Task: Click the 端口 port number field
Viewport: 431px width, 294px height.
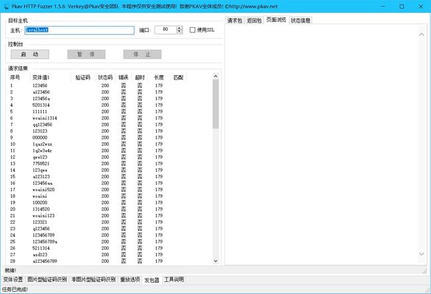Action: coord(166,30)
